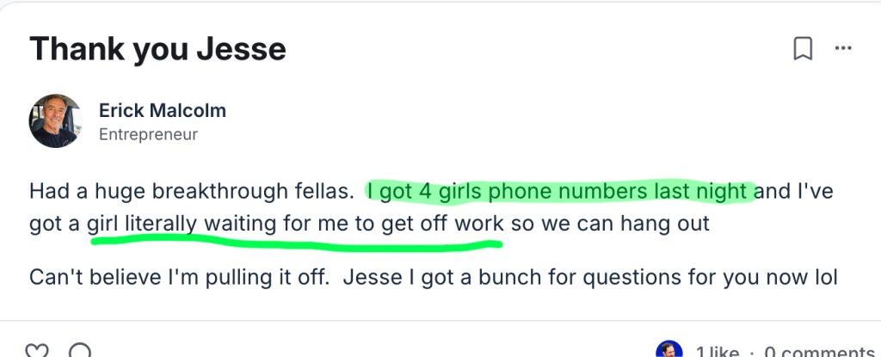
Task: Bookmark the "Thank you Jesse" post
Action: (802, 50)
